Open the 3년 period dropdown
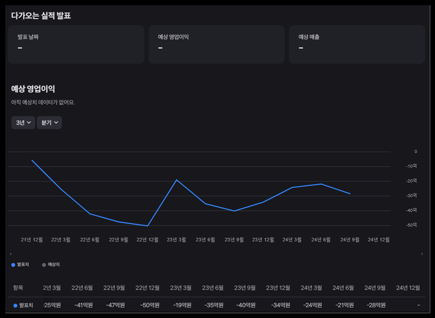This screenshot has height=318, width=435. click(23, 123)
